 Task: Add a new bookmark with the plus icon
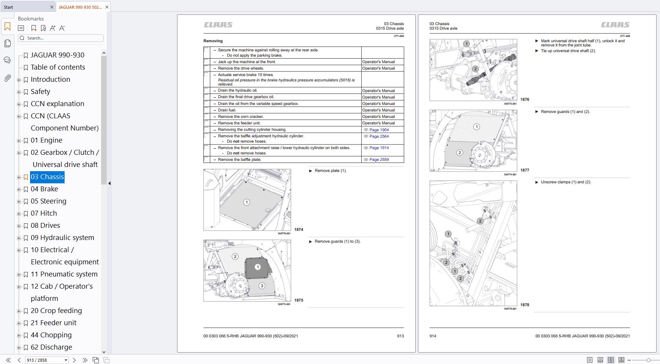[x=34, y=28]
